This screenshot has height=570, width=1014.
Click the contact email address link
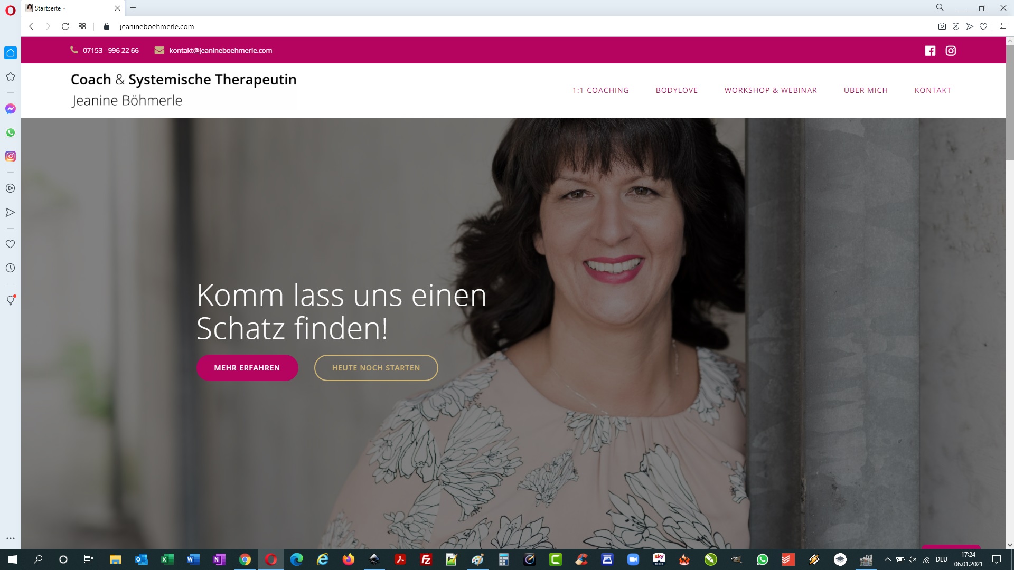pos(221,51)
